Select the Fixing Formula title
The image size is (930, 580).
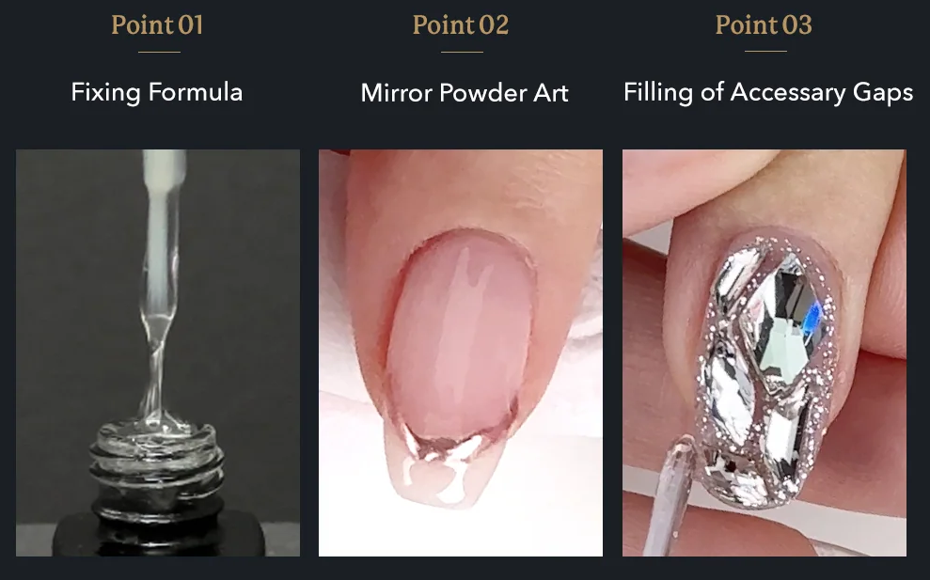point(157,92)
